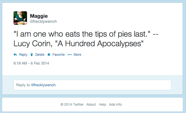Screen dimensions: 186x113
Task: Click the reply arrow icon
Action: point(15,55)
